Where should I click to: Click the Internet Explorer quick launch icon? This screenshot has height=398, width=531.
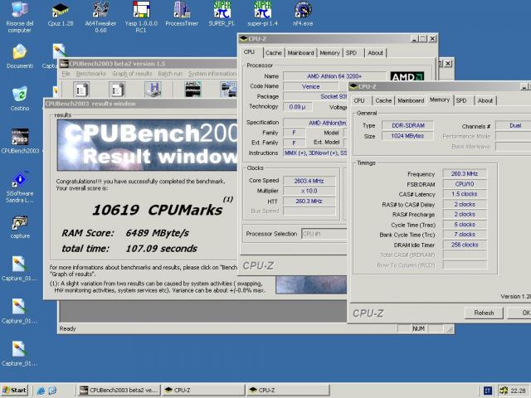click(x=41, y=391)
